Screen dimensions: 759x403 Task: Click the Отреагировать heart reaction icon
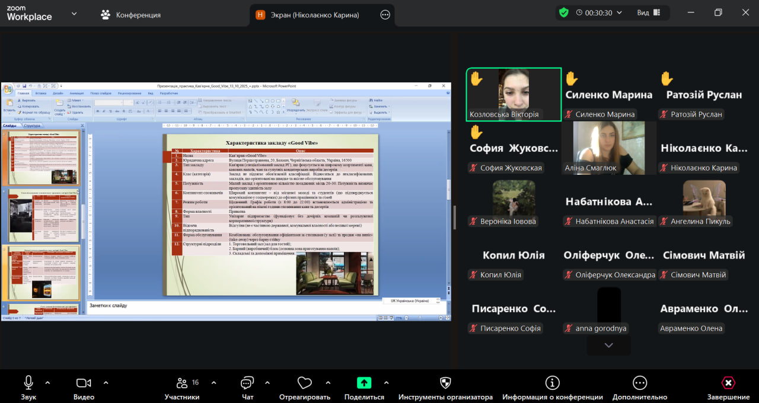305,383
